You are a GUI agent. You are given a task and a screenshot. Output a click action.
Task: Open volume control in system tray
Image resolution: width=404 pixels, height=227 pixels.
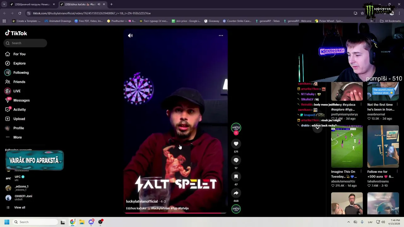tap(383, 222)
